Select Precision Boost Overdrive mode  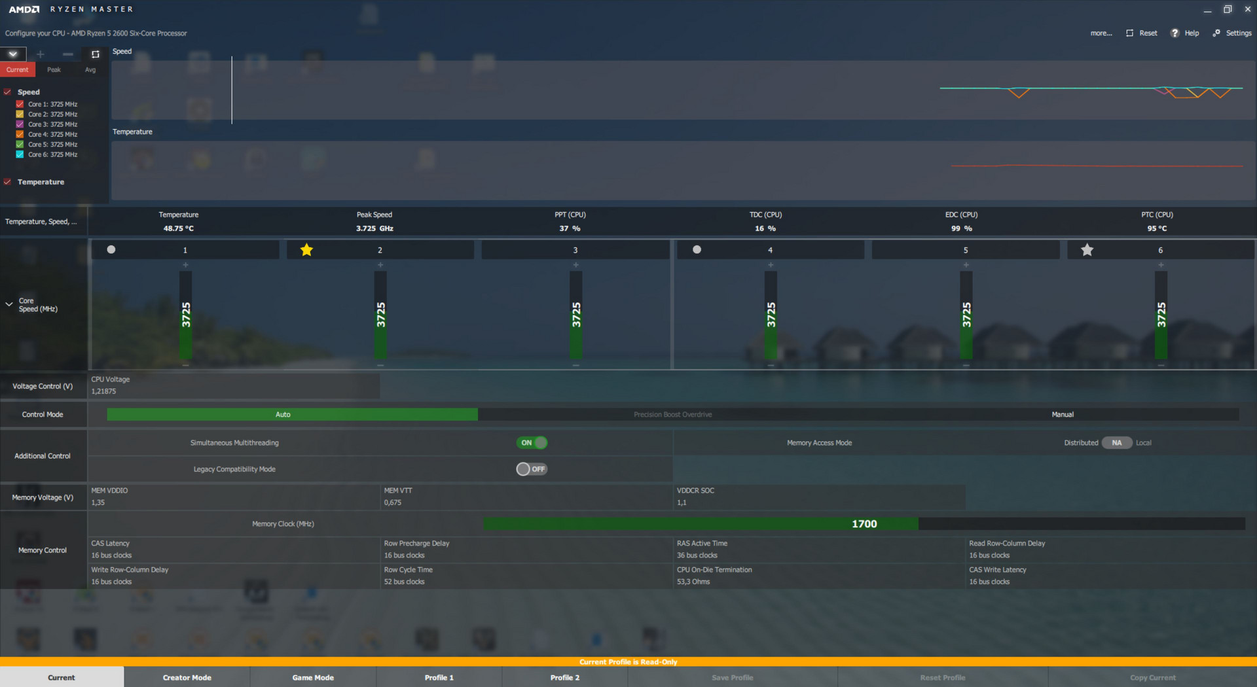[672, 414]
